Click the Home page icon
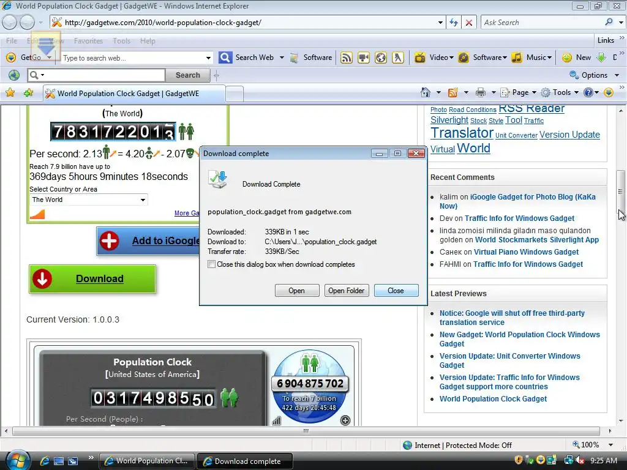 426,93
